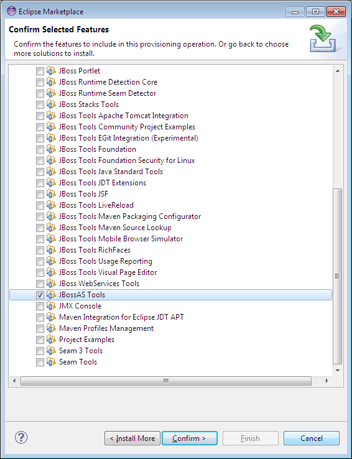Click the feature icon beside JBoss Tools JDT Extensions
Viewport: 352px width, 459px height.
click(x=51, y=183)
